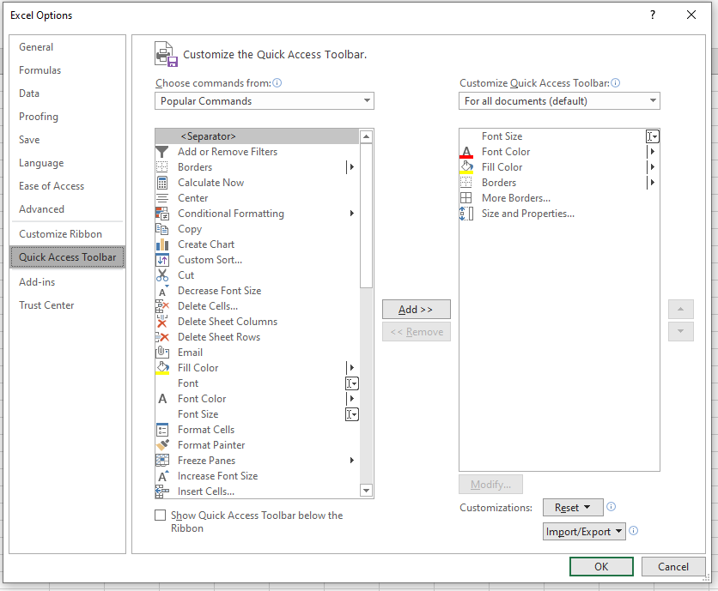Select the Increase Font Size icon
Screen dimensions: 718x591
162,476
